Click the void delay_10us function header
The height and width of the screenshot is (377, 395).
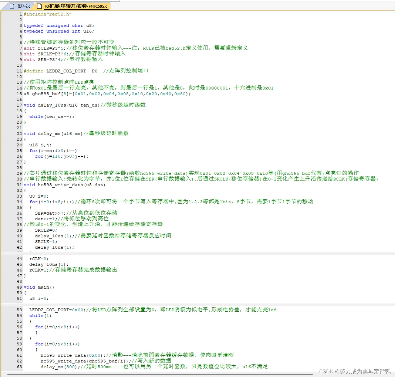coord(62,105)
